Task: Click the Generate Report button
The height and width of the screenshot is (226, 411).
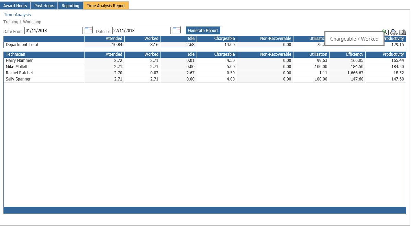Action: pos(203,31)
